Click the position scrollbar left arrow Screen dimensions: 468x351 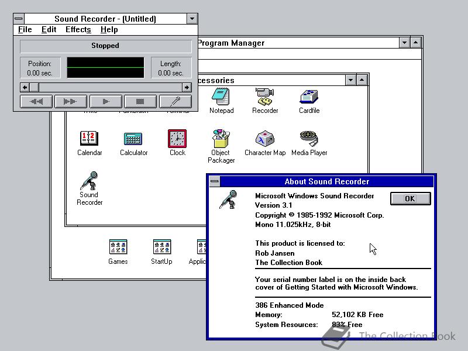[x=25, y=87]
